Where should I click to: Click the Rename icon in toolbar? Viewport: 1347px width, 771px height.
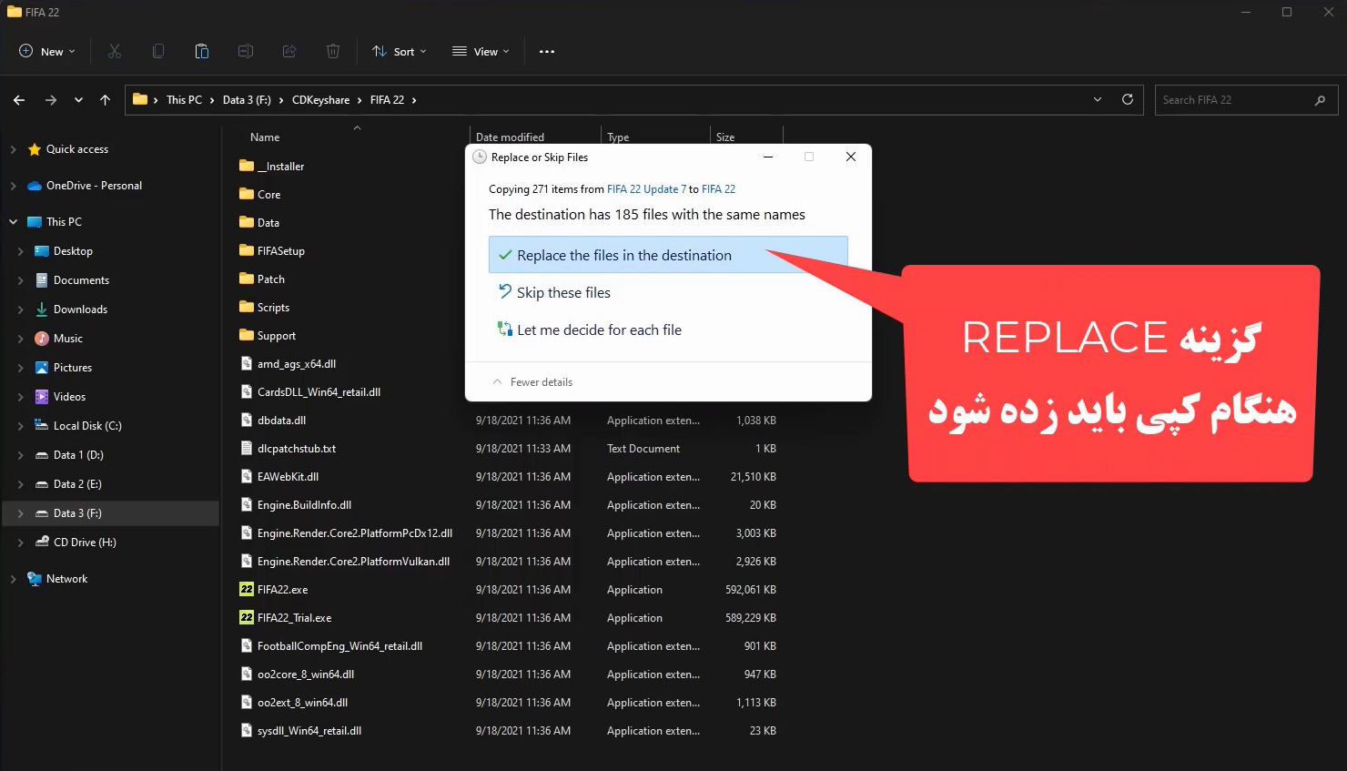pos(246,52)
